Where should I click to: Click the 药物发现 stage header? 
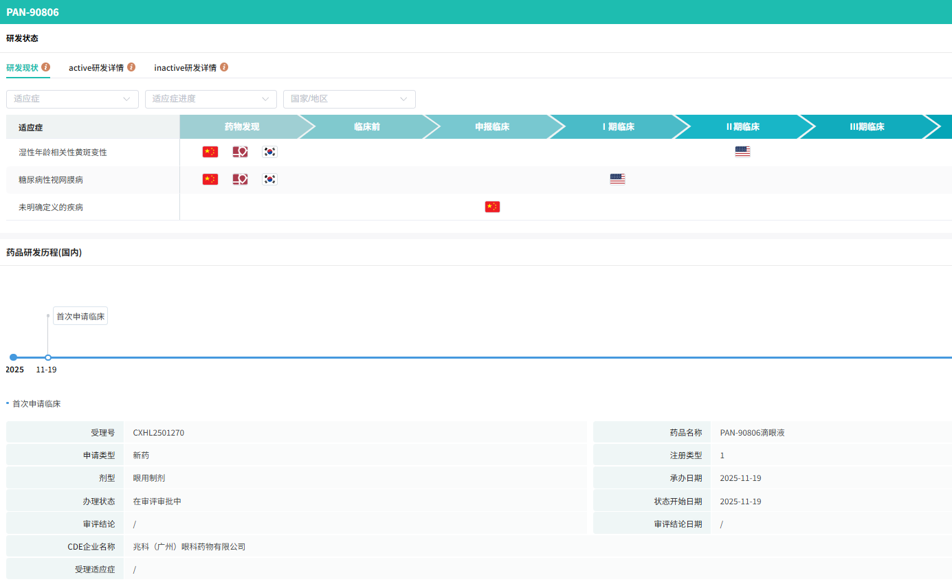tap(242, 127)
